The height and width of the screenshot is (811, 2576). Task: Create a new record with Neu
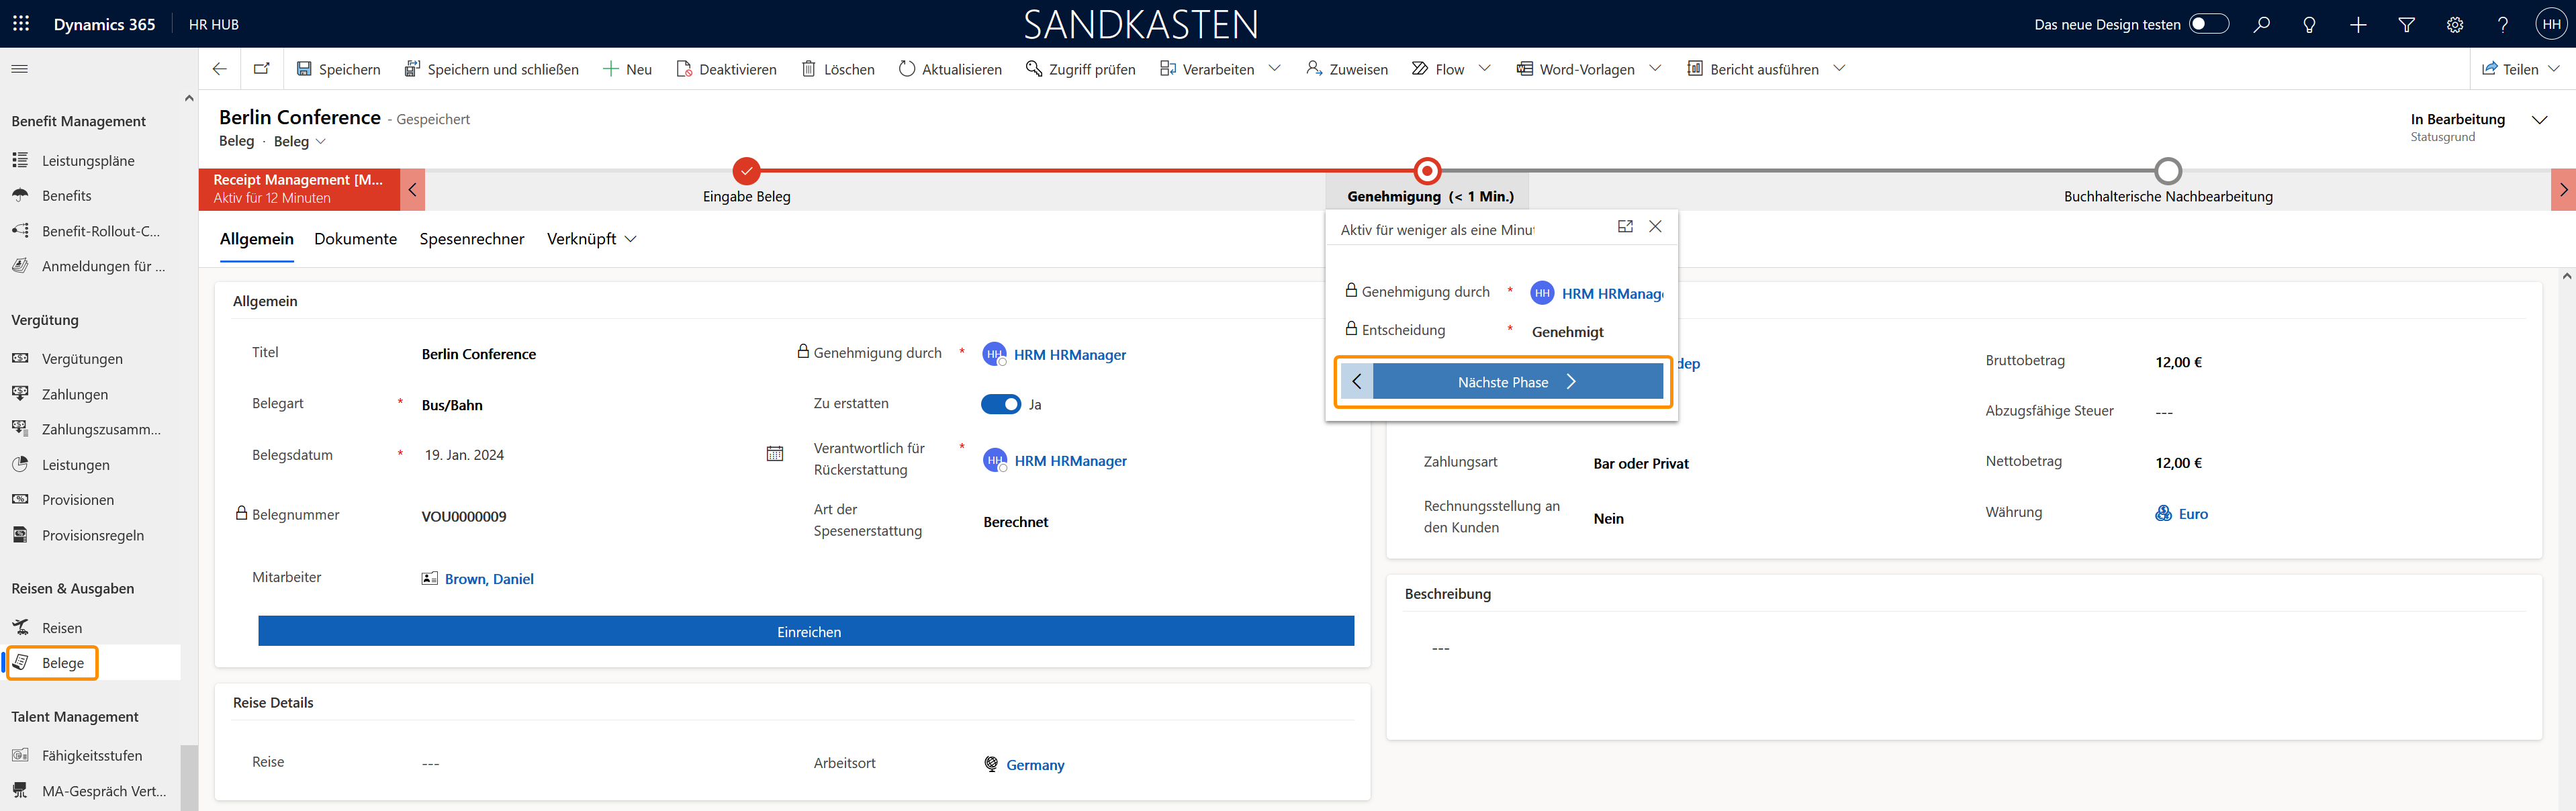coord(627,69)
